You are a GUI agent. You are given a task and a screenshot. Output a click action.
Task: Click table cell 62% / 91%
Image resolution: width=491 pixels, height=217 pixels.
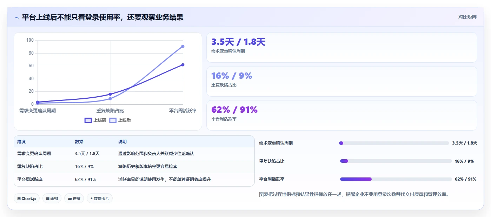85,180
